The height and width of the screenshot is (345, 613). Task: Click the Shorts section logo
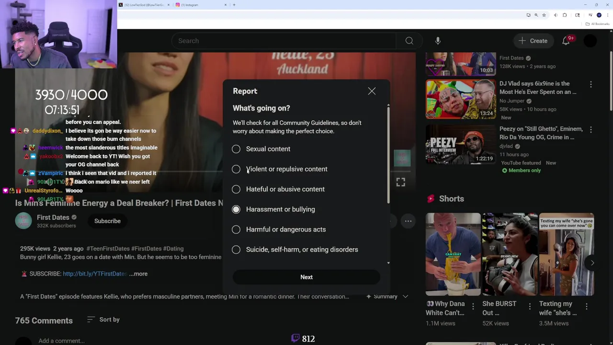click(431, 199)
